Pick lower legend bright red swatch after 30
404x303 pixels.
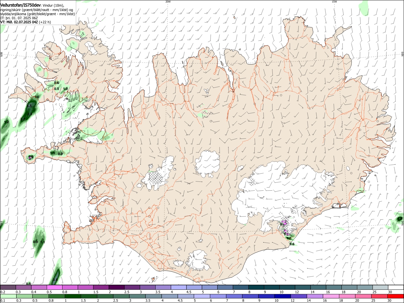click(x=395, y=296)
